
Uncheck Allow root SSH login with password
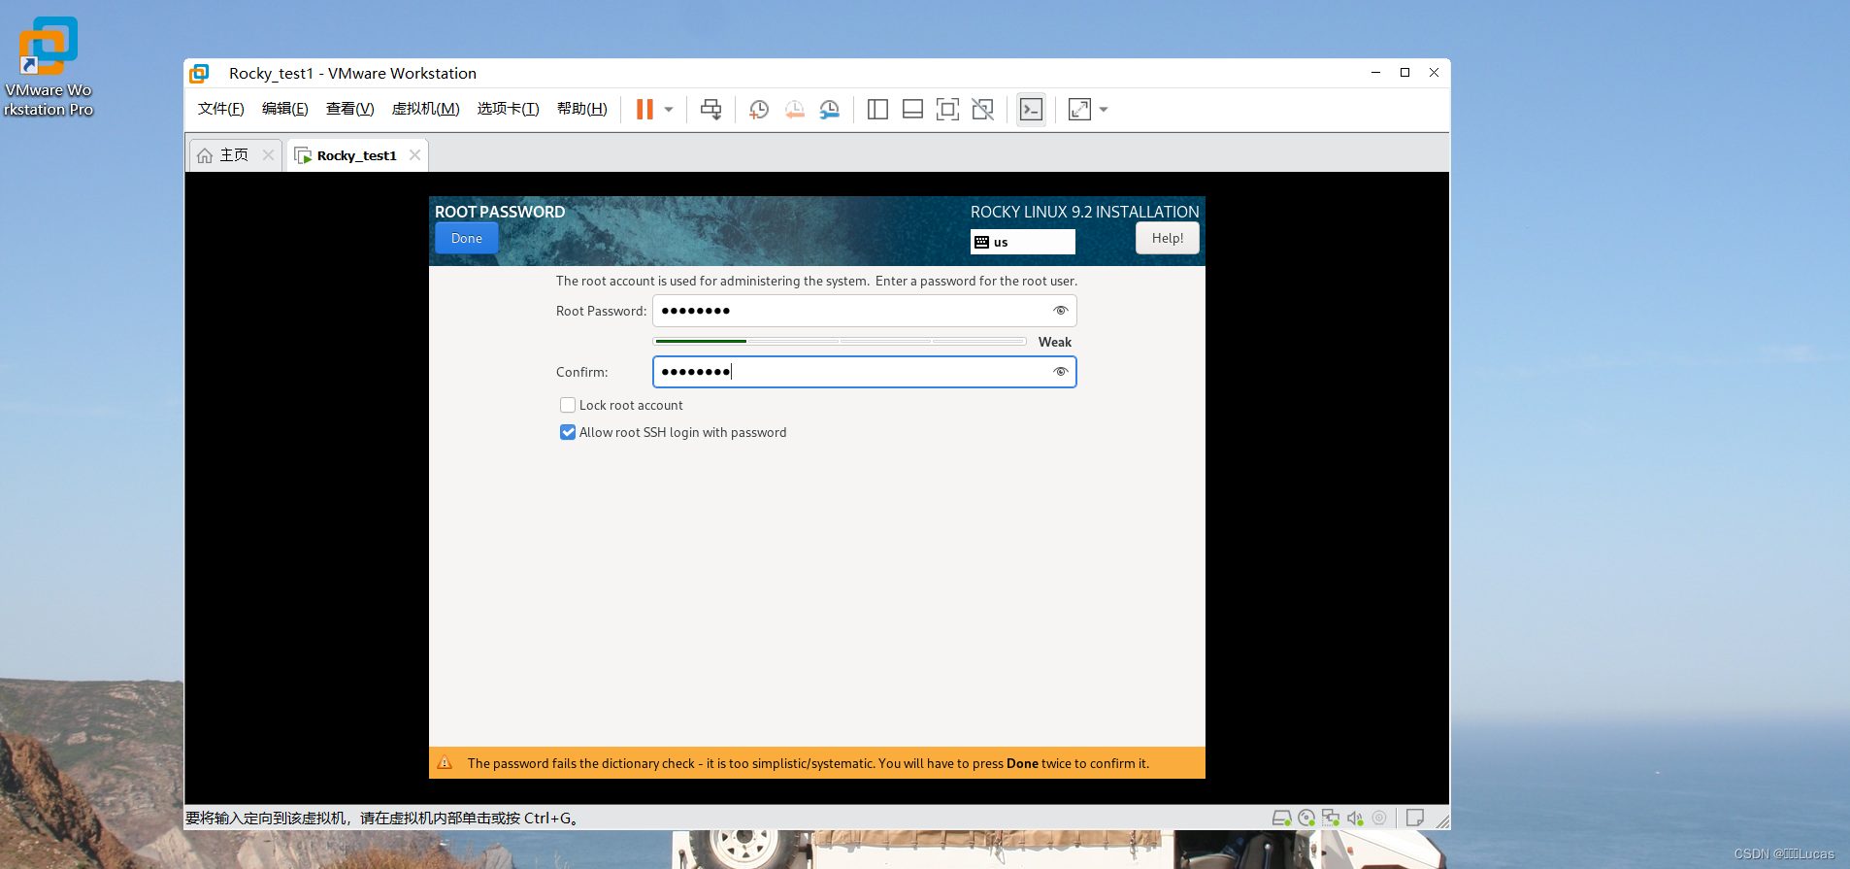568,432
